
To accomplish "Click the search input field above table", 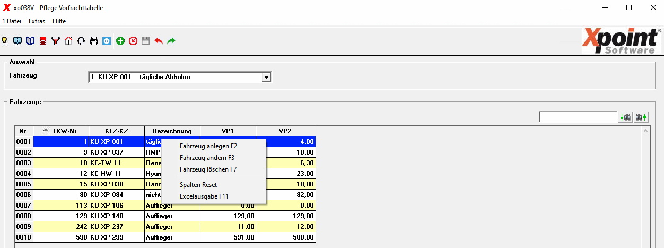I will (578, 117).
